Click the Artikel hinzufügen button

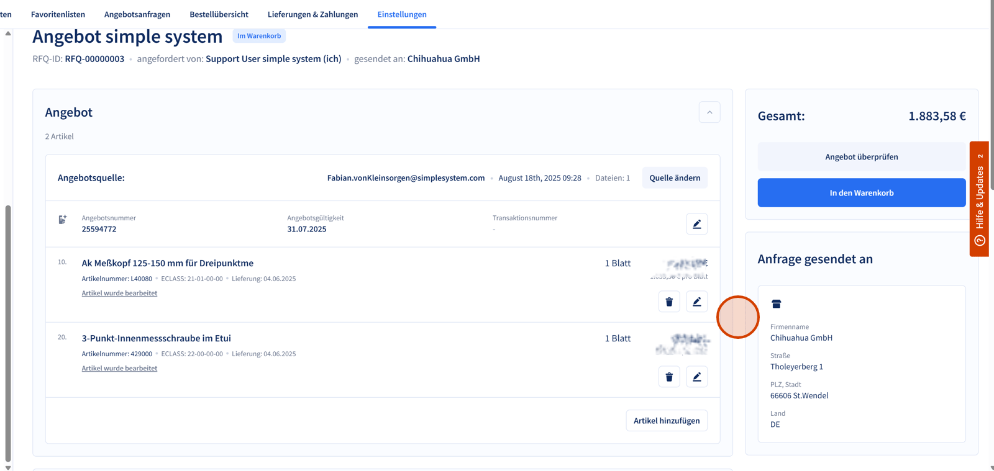[666, 421]
